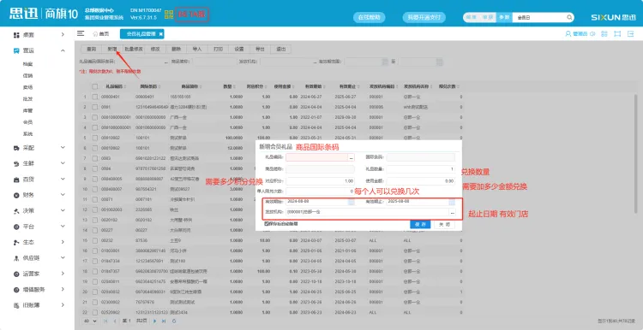The width and height of the screenshot is (643, 330).
Task: Click the 礼品数量 field showing 1
Action: coord(420,169)
